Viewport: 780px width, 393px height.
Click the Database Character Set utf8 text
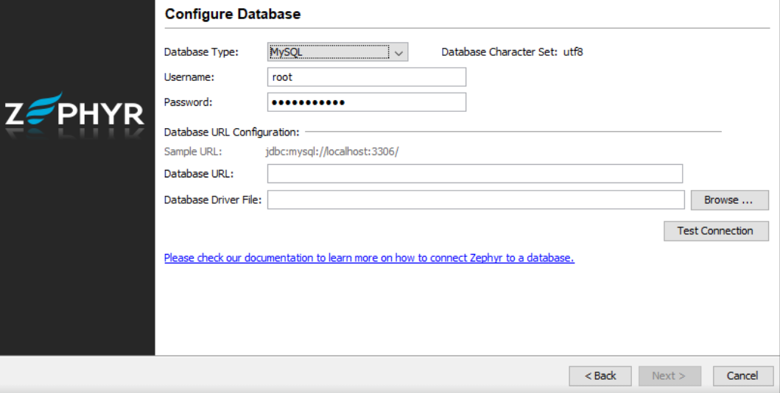point(512,52)
